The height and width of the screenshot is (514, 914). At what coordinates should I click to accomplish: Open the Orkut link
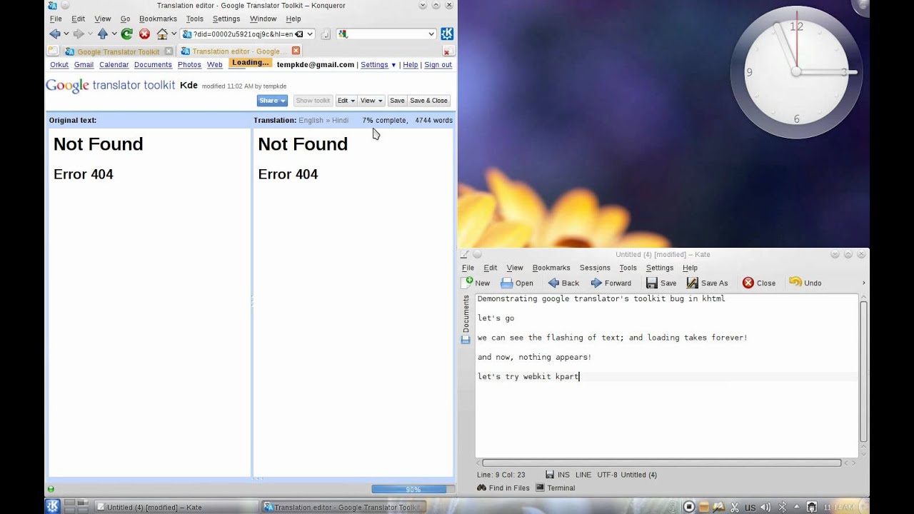(x=59, y=65)
